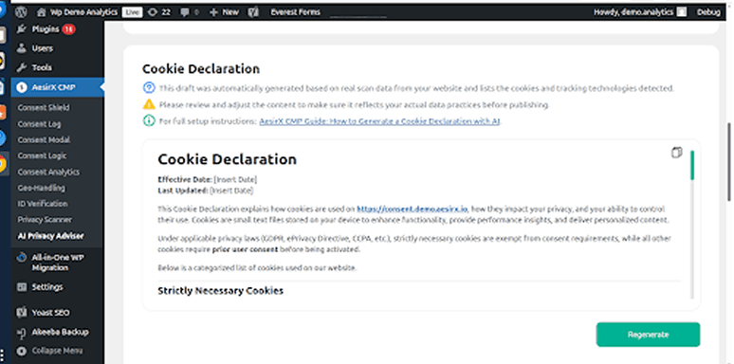This screenshot has width=734, height=364.
Task: Click the Settings icon in sidebar
Action: 21,287
